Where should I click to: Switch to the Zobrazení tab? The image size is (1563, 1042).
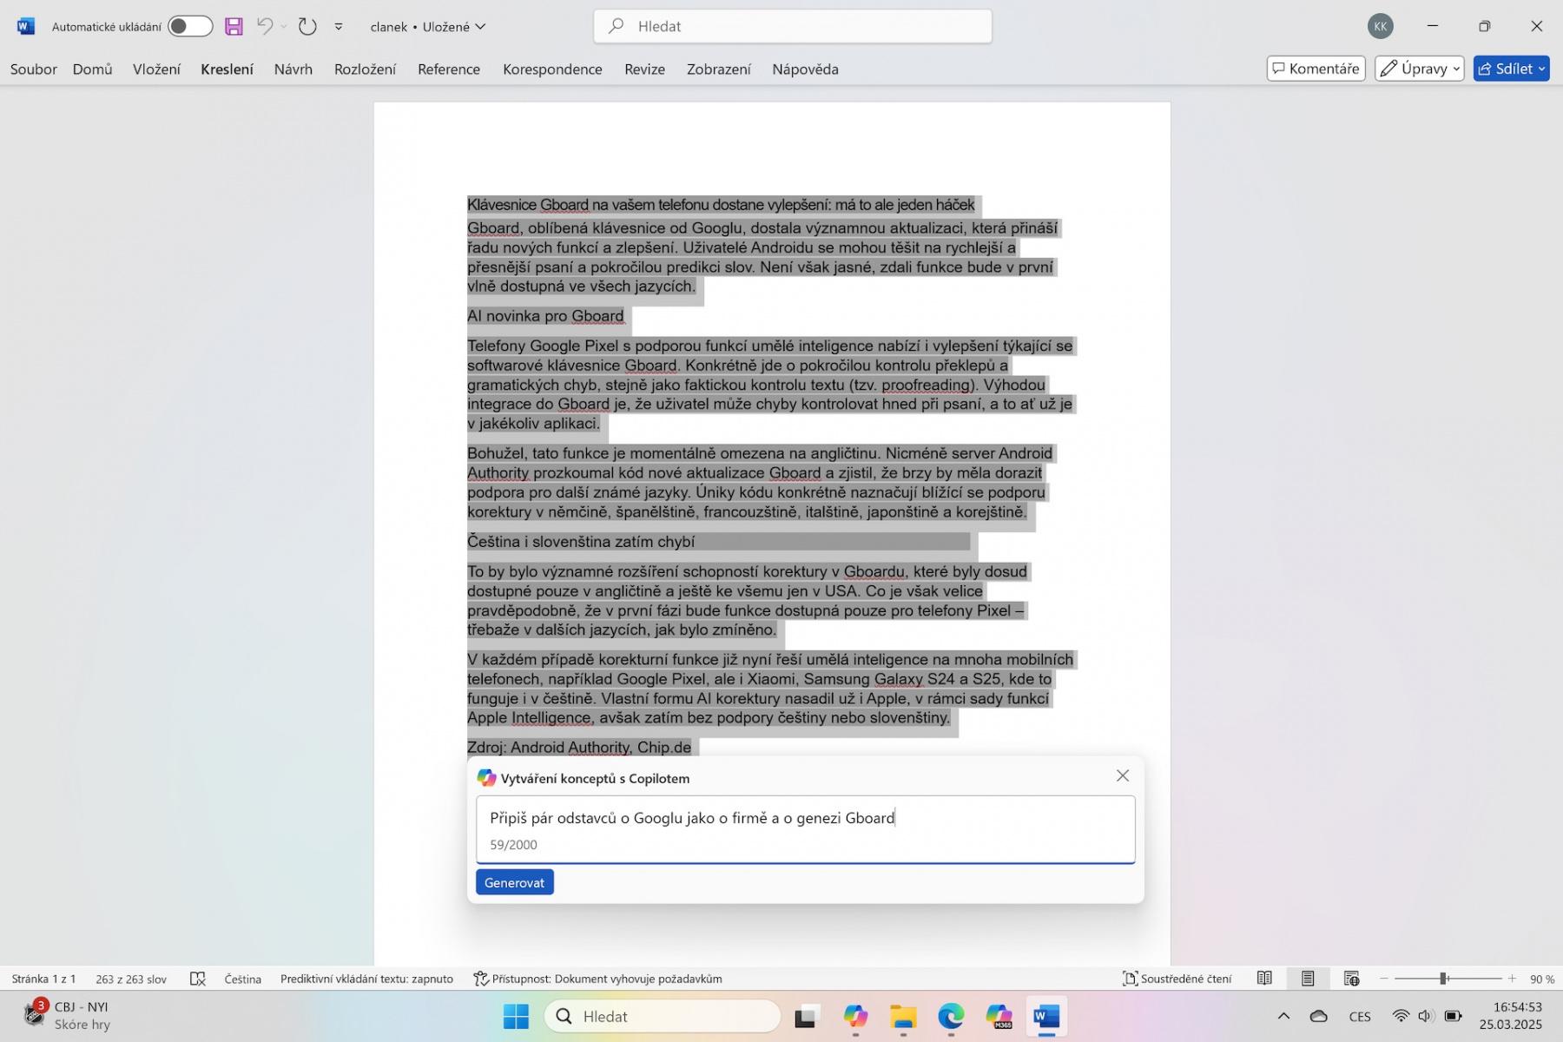point(719,69)
